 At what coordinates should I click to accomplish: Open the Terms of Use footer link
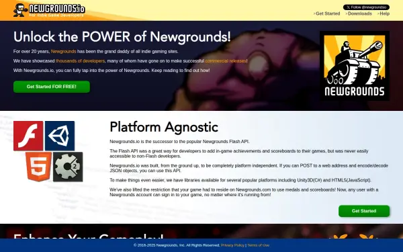259,245
